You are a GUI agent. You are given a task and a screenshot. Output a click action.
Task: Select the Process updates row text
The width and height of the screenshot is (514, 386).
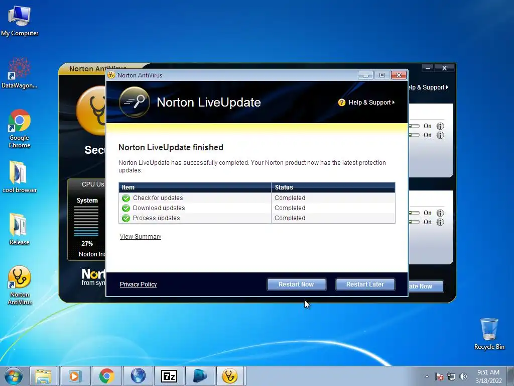point(157,218)
